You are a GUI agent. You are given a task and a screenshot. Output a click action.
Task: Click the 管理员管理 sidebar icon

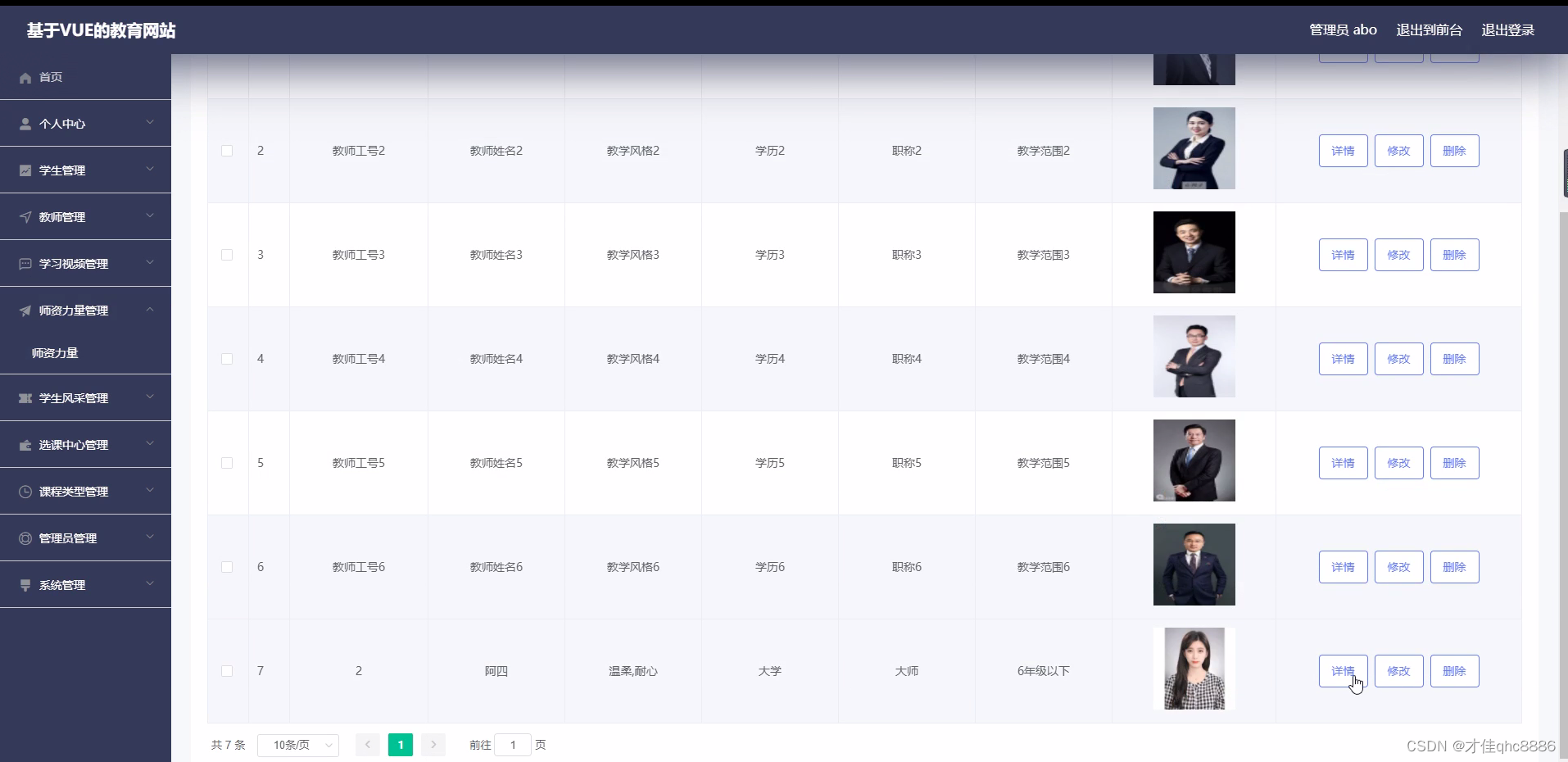[25, 538]
